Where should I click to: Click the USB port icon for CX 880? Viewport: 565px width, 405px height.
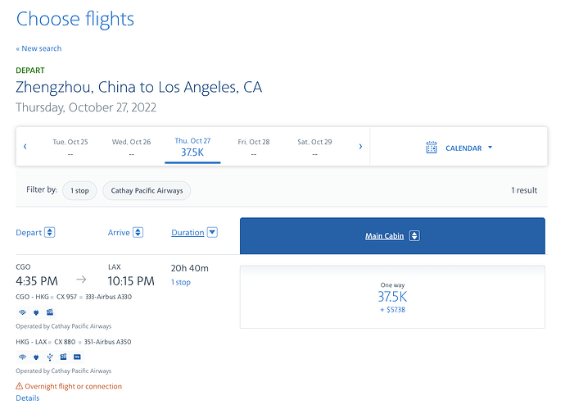[49, 357]
